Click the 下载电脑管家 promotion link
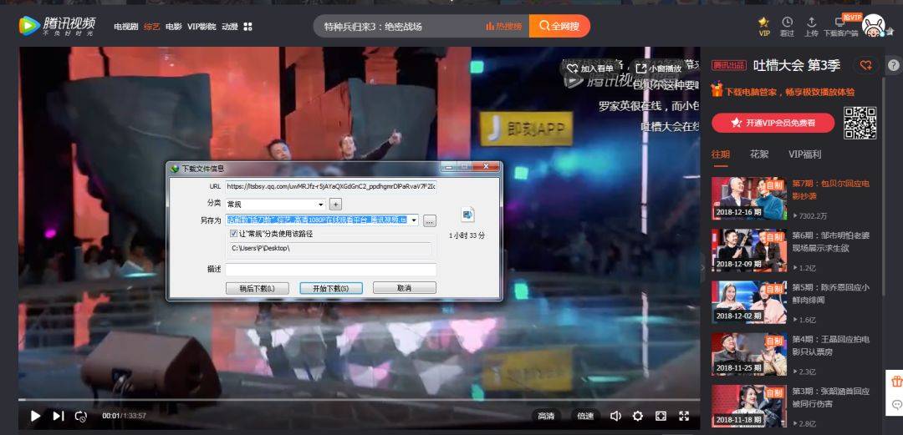 (783, 92)
